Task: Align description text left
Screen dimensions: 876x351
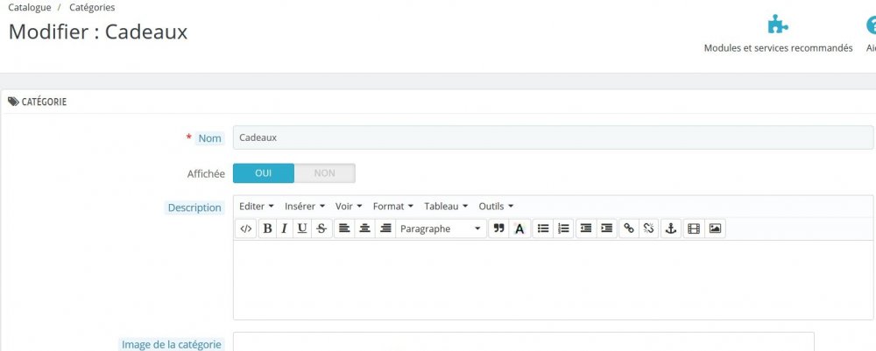Action: click(344, 228)
